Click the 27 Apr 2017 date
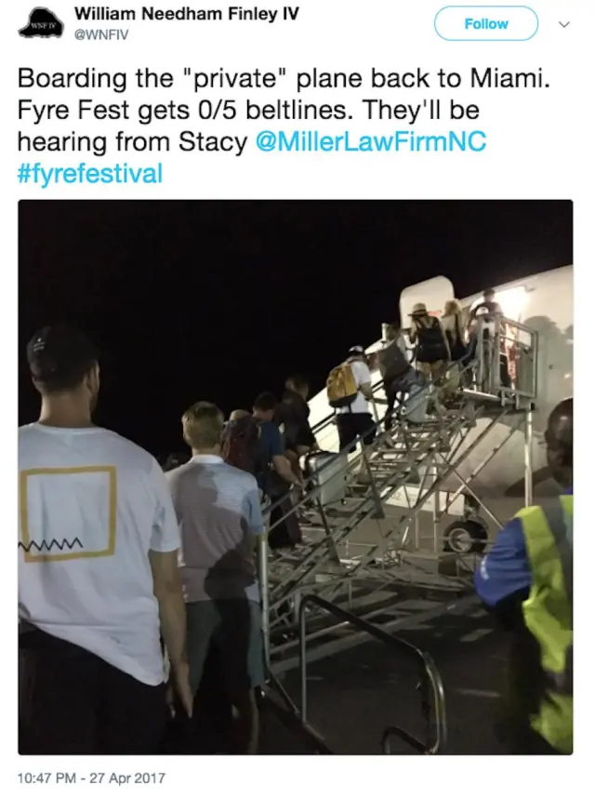595x797 pixels. pyautogui.click(x=127, y=777)
